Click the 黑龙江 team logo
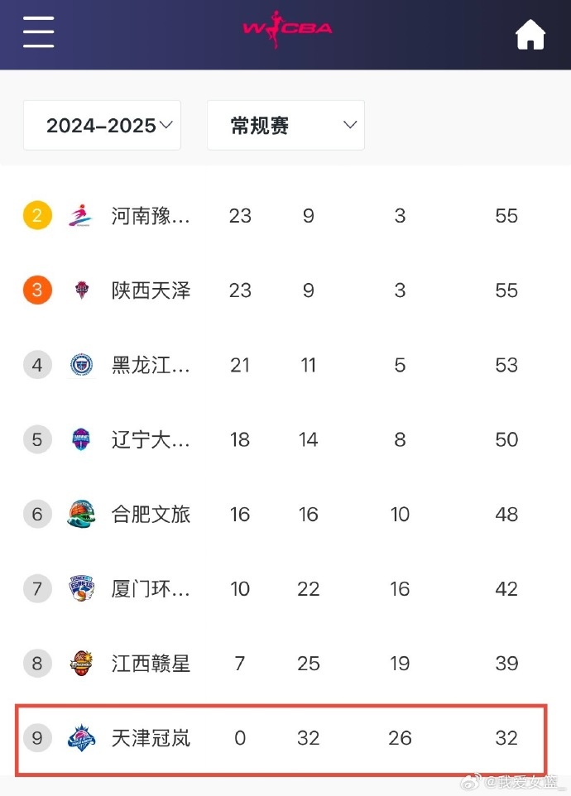The width and height of the screenshot is (571, 796). 80,364
